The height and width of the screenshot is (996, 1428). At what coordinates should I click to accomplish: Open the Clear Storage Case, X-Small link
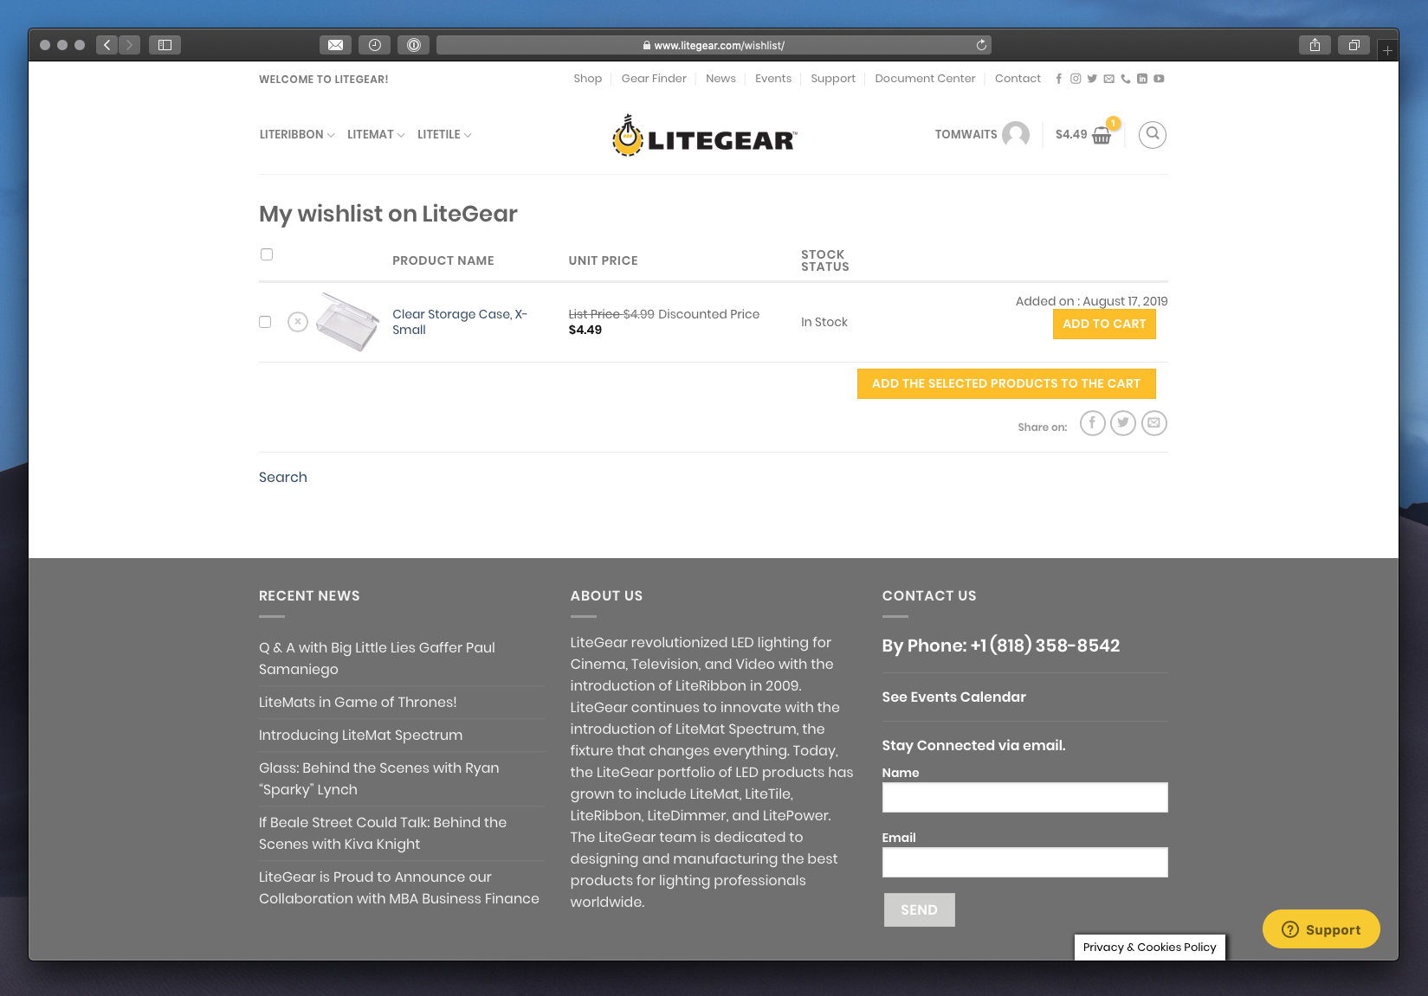[x=460, y=322]
